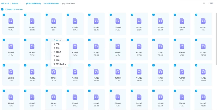Choose 下载 from the context menu
The image size is (217, 110).
58,44
